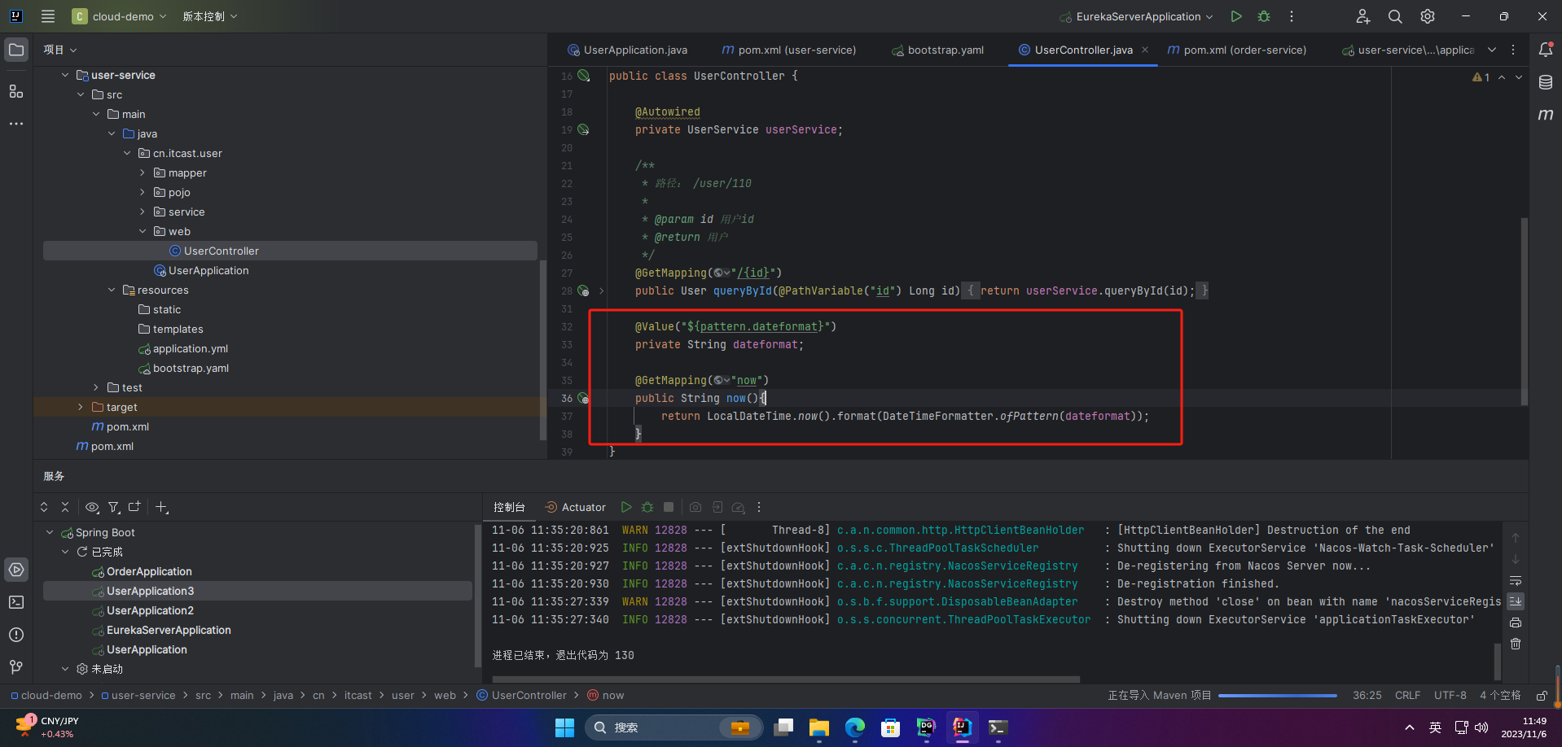The width and height of the screenshot is (1562, 747).
Task: Click the Debug bug icon in top toolbar
Action: coord(1264,16)
